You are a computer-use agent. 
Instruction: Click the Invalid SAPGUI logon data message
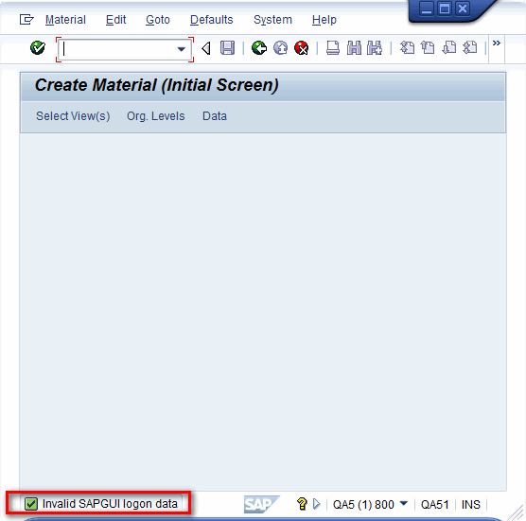pos(110,504)
